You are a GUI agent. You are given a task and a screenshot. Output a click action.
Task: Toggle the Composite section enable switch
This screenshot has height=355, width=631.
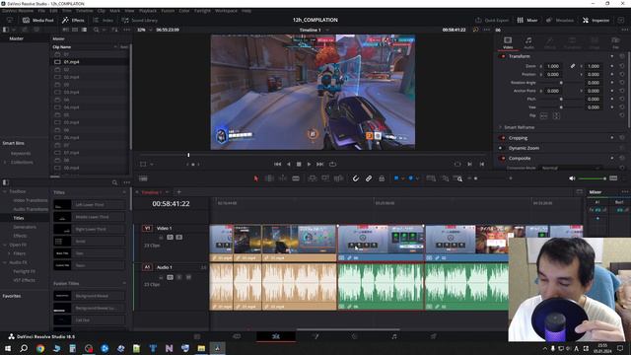[x=502, y=158]
